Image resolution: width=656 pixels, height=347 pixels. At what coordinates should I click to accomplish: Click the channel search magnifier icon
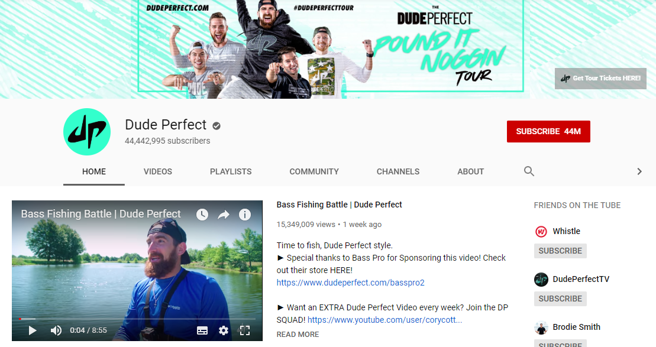click(x=529, y=171)
